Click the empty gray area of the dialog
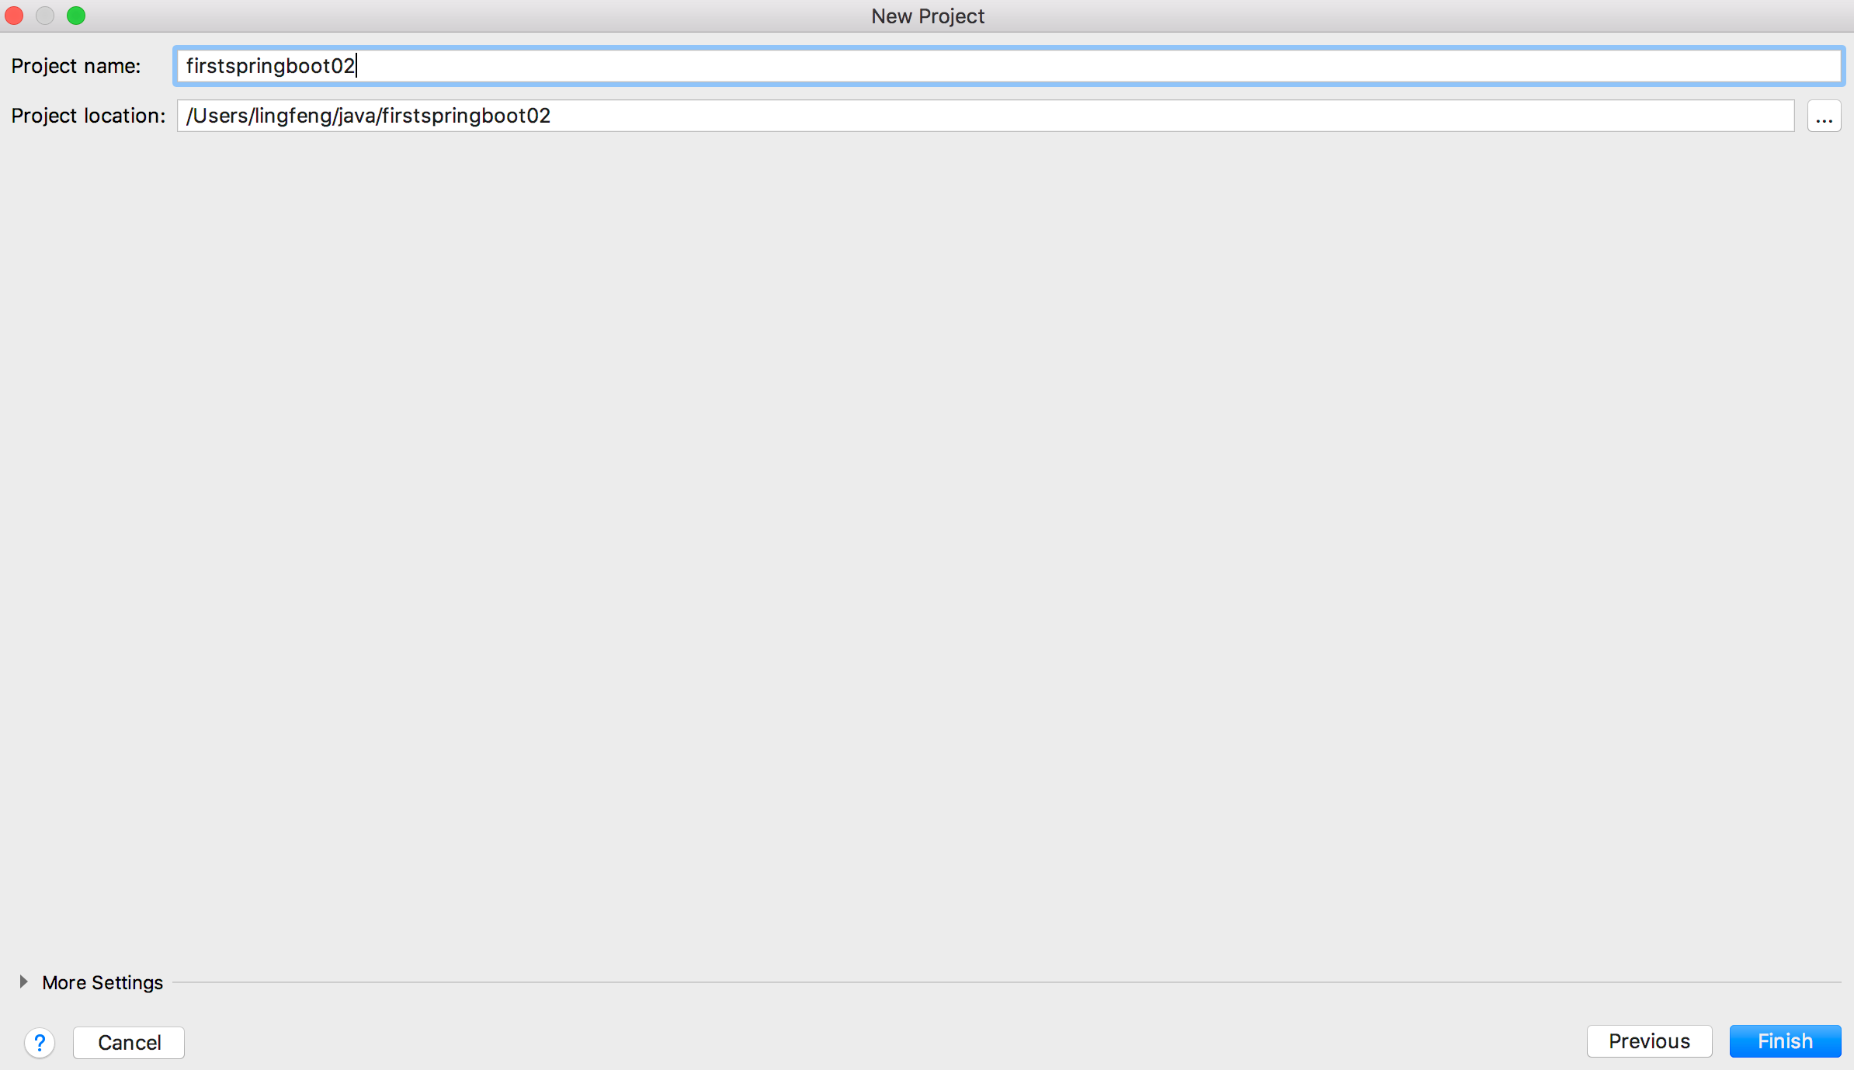Screen dimensions: 1854x1070 (x=927, y=544)
